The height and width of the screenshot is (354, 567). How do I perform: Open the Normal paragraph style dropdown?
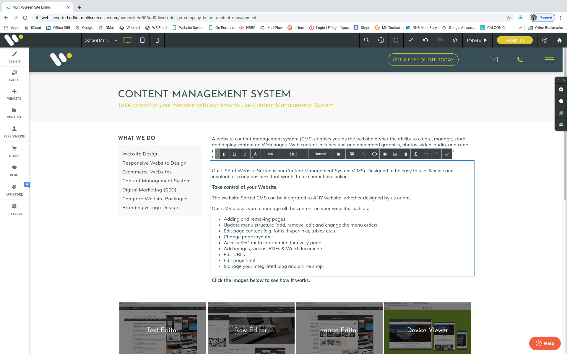pyautogui.click(x=320, y=154)
